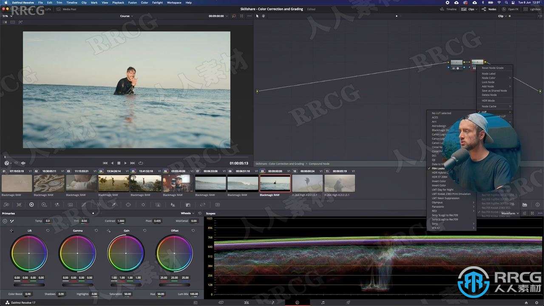This screenshot has width=544, height=306.
Task: Open the Waveform scope type dropdown
Action: point(510,213)
